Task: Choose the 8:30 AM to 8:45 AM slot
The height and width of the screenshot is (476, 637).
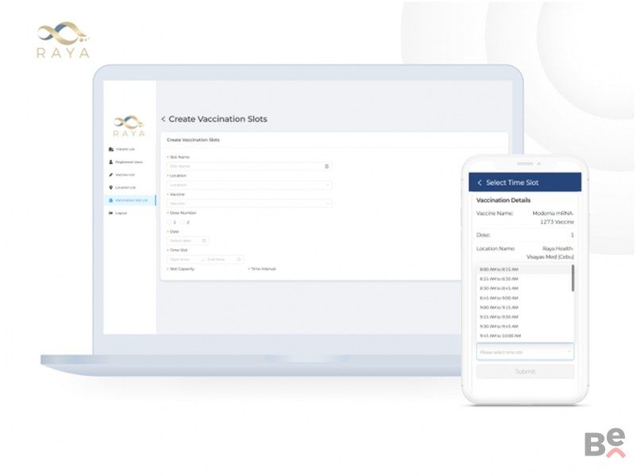Action: click(x=524, y=288)
